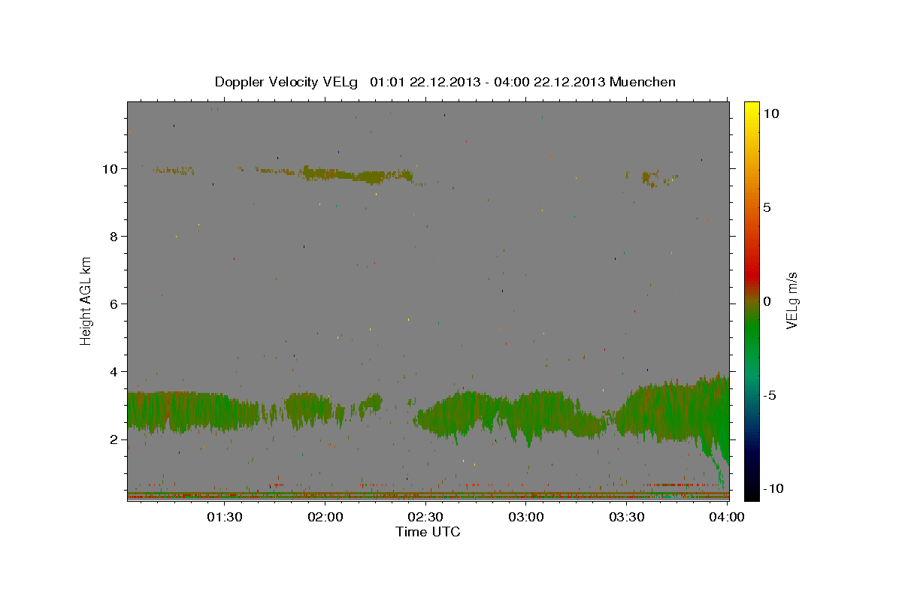Viewport: 902px width, 601px height.
Task: Click the colorbar tick label -5
Action: click(769, 395)
